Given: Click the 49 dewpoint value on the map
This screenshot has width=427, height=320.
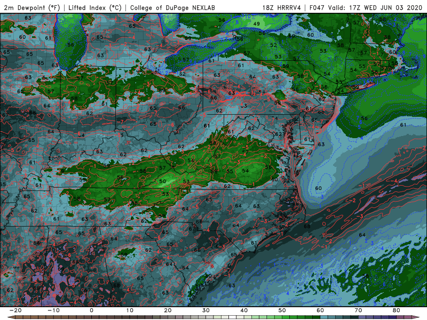Looking at the screenshot, I should pyautogui.click(x=257, y=24).
